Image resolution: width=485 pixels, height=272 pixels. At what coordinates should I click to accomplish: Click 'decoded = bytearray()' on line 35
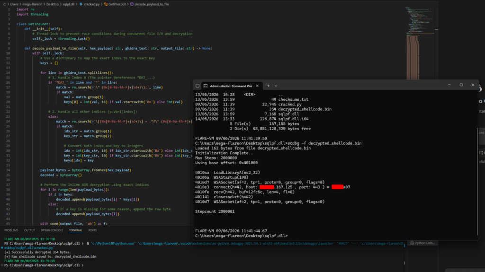(x=61, y=175)
